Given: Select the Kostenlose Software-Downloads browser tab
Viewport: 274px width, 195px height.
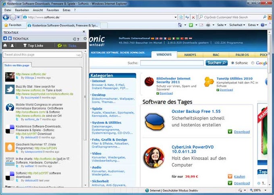Looking at the screenshot, I should tap(63, 25).
